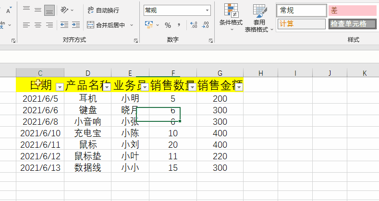Select cell with date 2021/6/5

pos(40,98)
